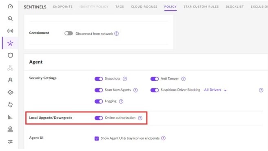Click the Local Upgrade/Downgrade label
Image resolution: width=268 pixels, height=151 pixels.
pyautogui.click(x=51, y=118)
